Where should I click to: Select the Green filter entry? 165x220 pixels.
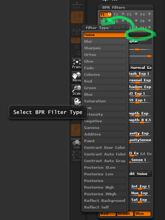pyautogui.click(x=105, y=88)
